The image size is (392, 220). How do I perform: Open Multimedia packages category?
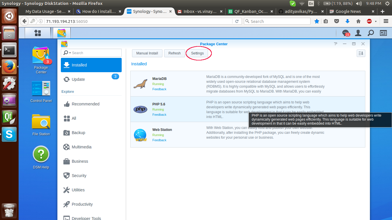click(x=91, y=147)
